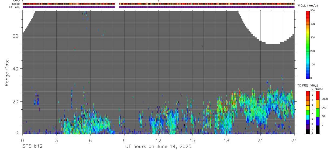Click the 0 km/s blue end of WID colorbar

tap(308, 77)
